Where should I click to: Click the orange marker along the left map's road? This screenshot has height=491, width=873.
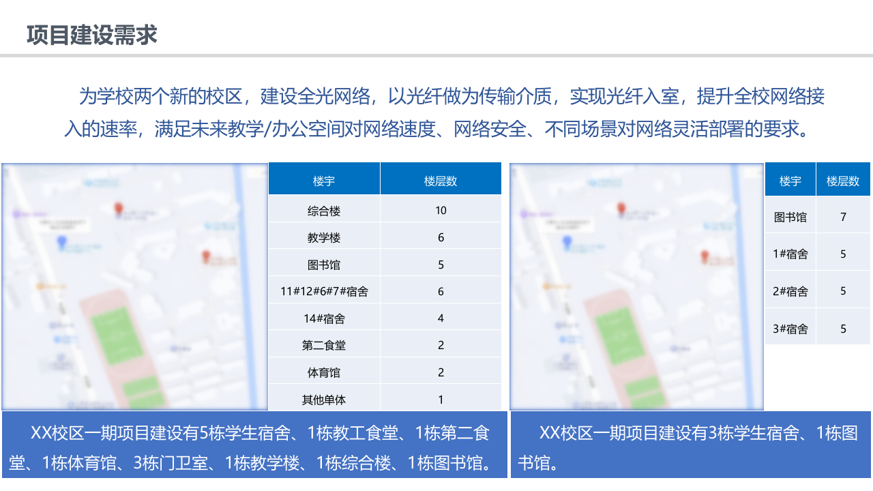[40, 286]
